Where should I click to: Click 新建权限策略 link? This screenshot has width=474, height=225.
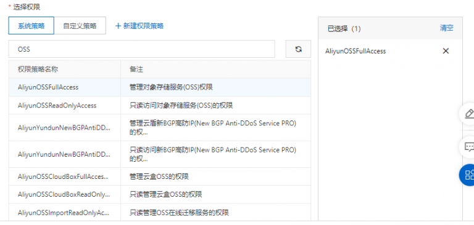[x=143, y=26]
